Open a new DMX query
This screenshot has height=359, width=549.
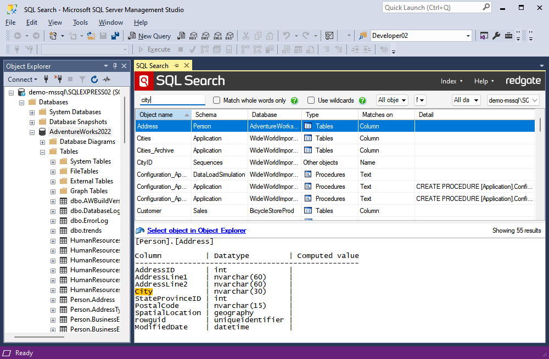205,36
